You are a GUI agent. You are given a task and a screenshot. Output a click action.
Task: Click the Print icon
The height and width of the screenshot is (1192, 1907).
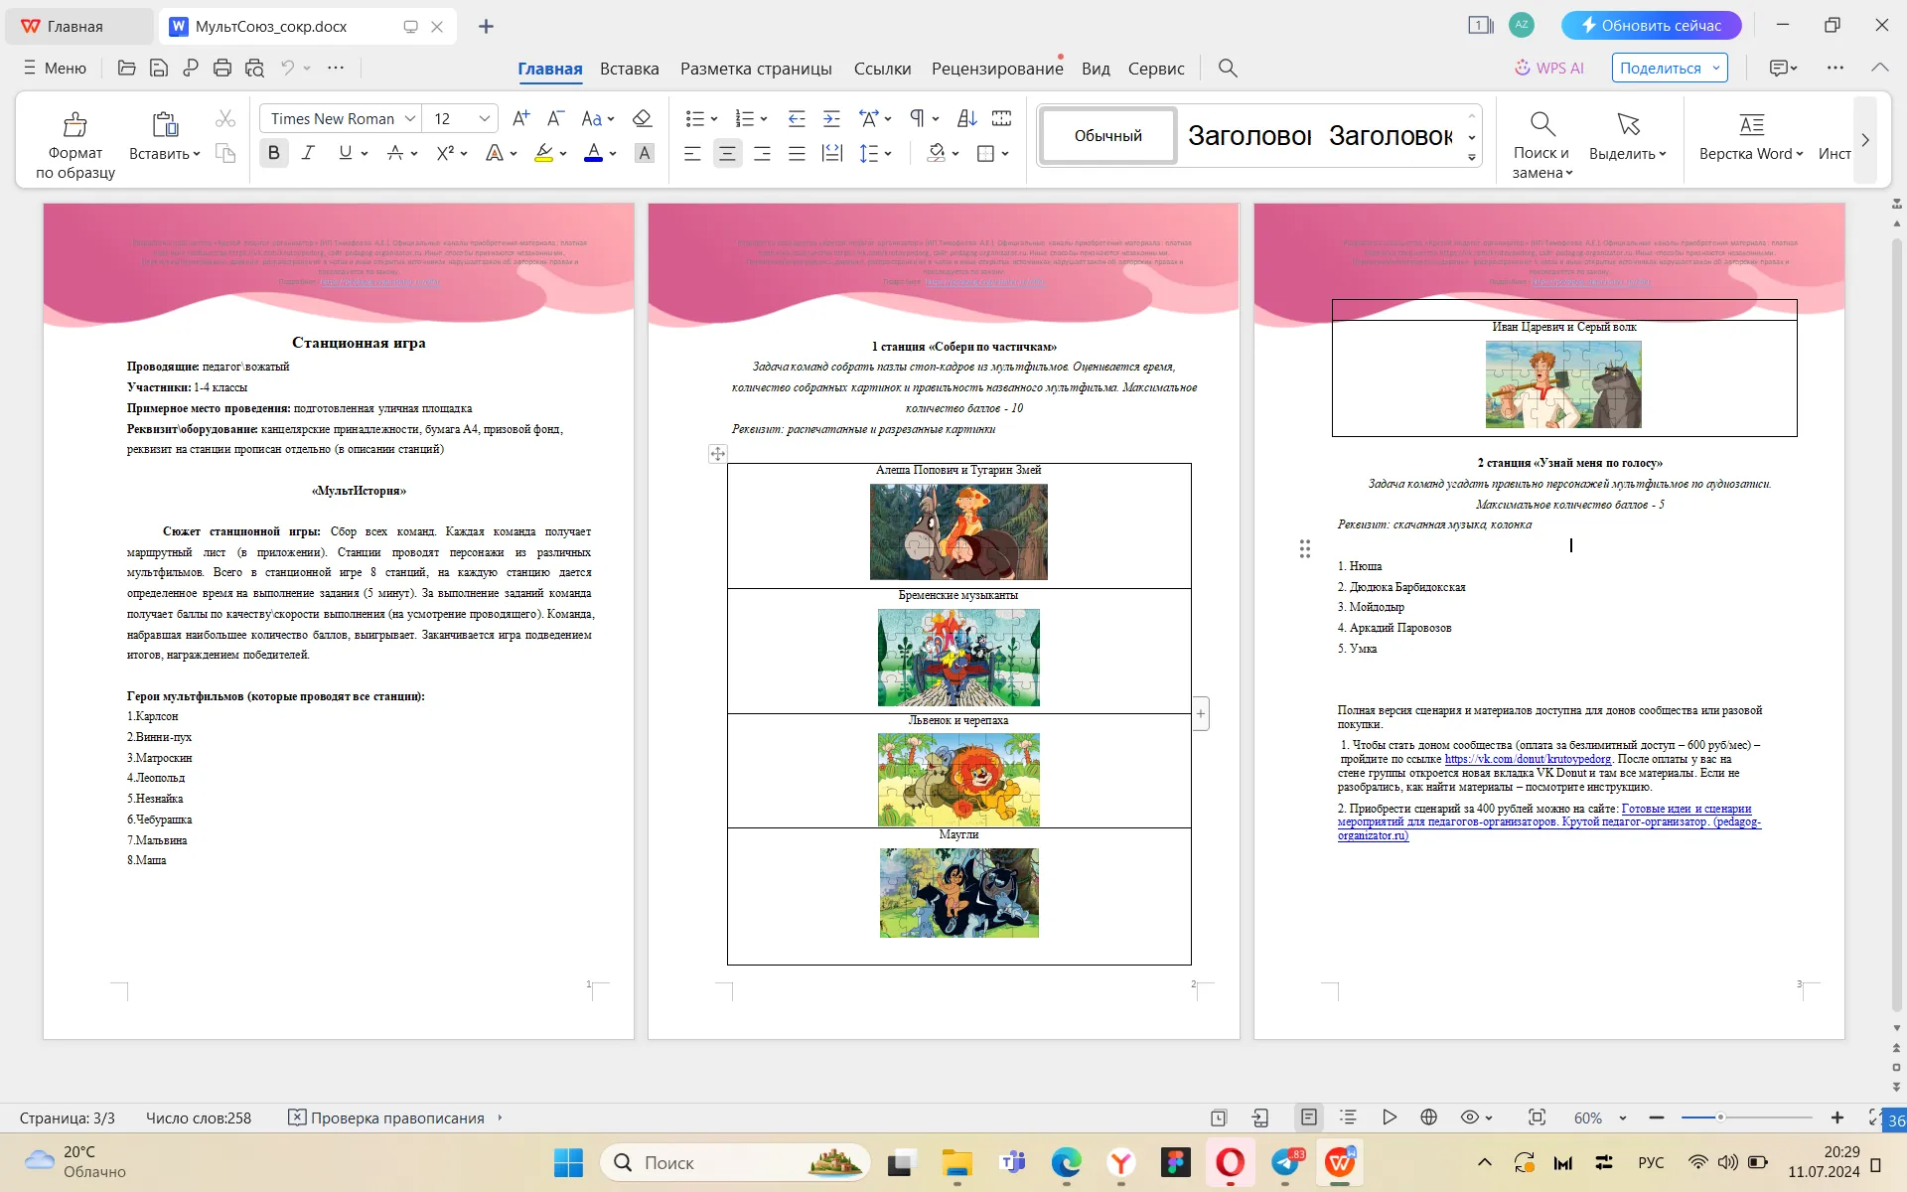[x=222, y=68]
